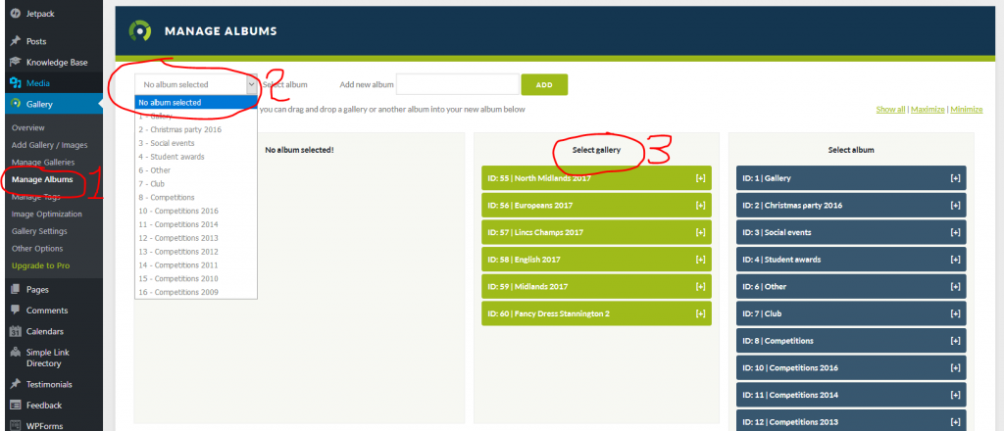Viewport: 1004px width, 431px height.
Task: Click the NextGEN logo in Manage Albums header
Action: pos(139,30)
